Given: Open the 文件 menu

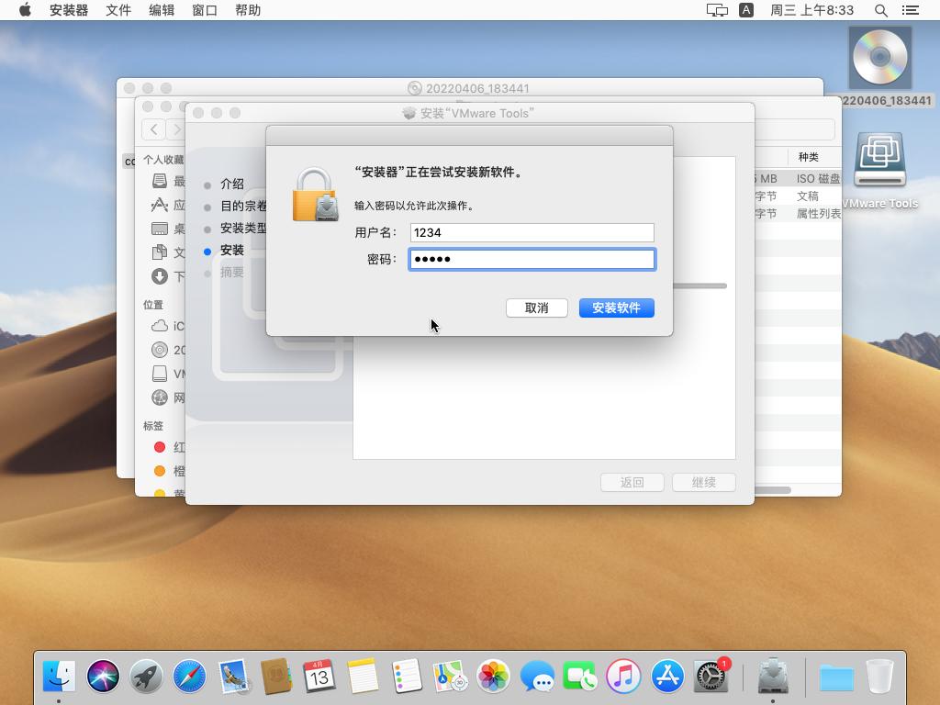Looking at the screenshot, I should click(118, 10).
